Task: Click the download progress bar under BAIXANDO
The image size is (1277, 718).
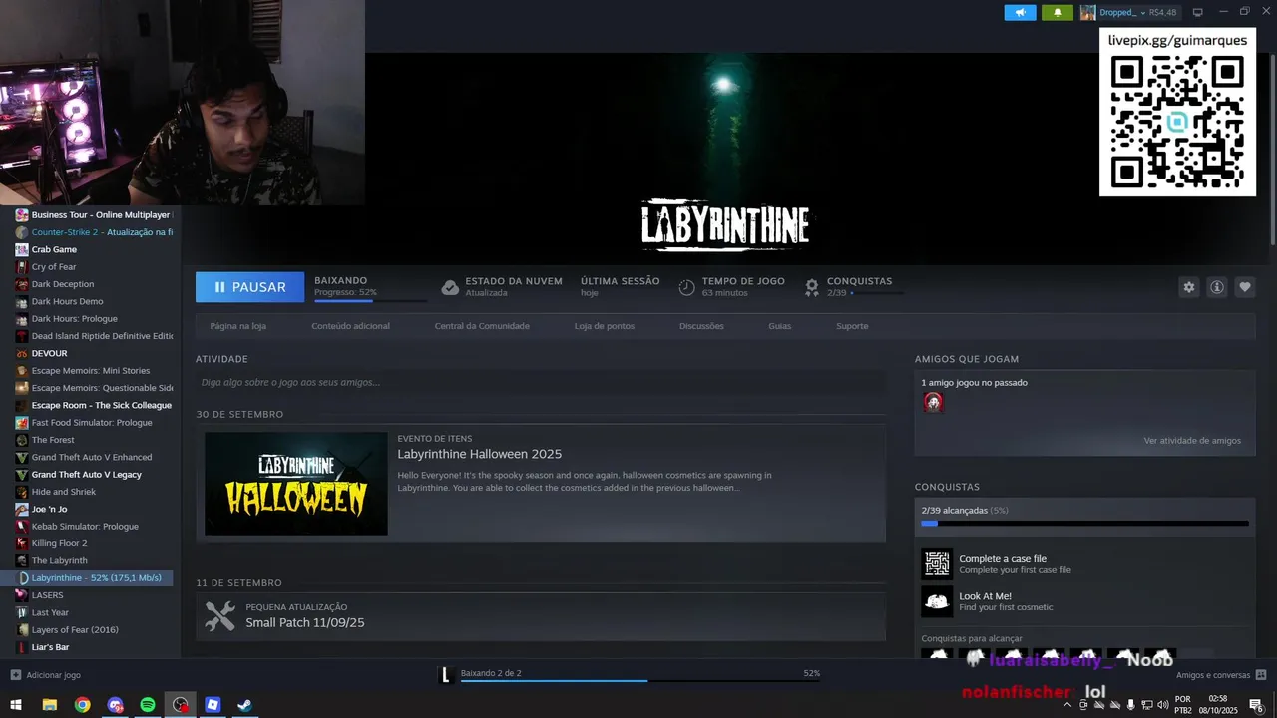Action: [x=370, y=300]
